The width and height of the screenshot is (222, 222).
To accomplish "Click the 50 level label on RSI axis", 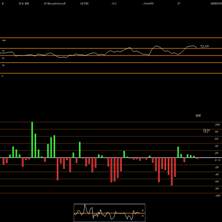I will pyautogui.click(x=3, y=58).
